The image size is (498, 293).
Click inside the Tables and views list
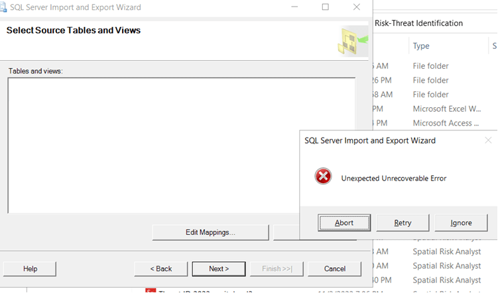[181, 146]
